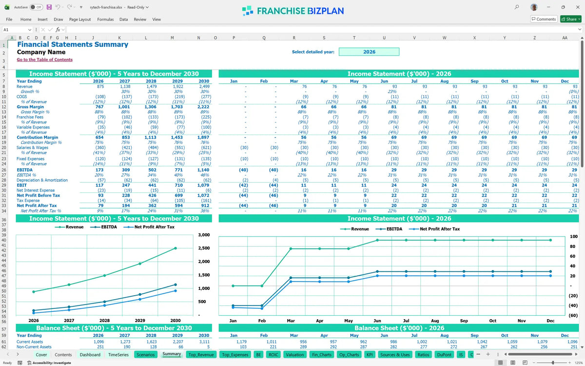The image size is (585, 366).
Task: Open the Review ribbon tab
Action: tap(140, 20)
